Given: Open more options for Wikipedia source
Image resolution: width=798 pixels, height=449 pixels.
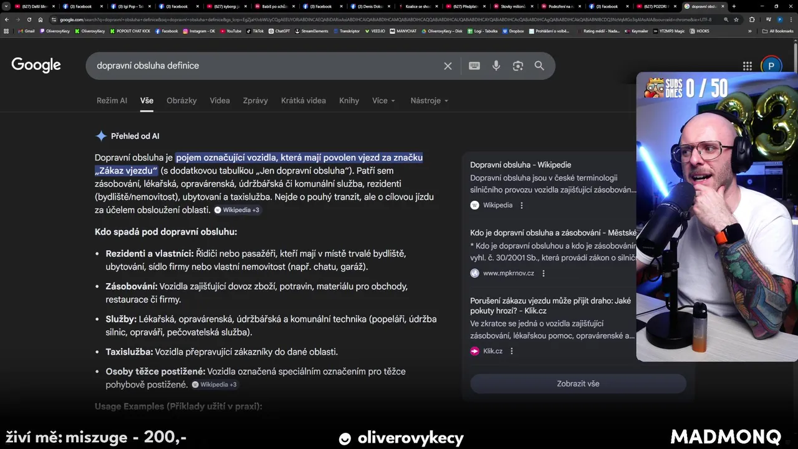Looking at the screenshot, I should click(522, 205).
